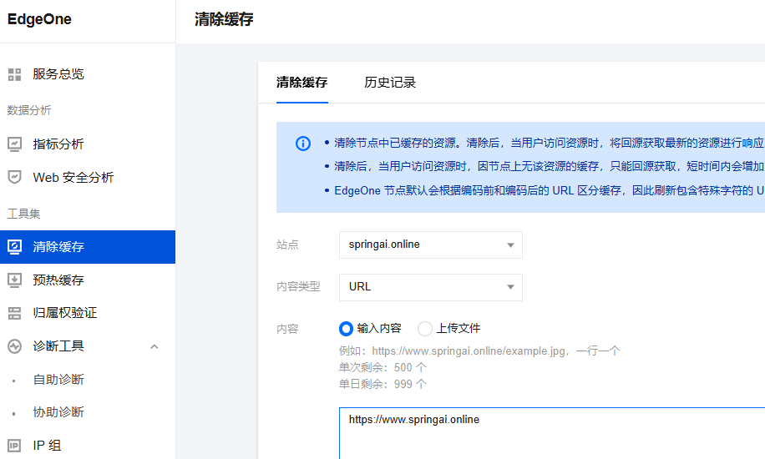
Task: Select the 上传文件 radio button
Action: click(x=425, y=329)
